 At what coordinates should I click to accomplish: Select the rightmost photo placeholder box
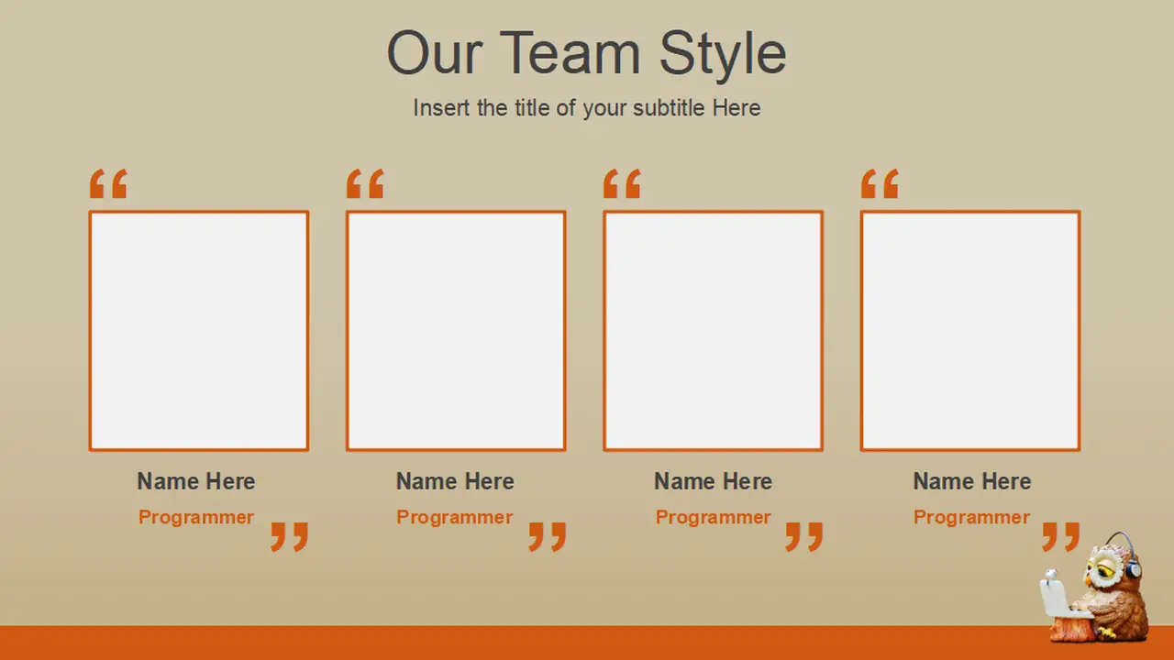(x=970, y=331)
